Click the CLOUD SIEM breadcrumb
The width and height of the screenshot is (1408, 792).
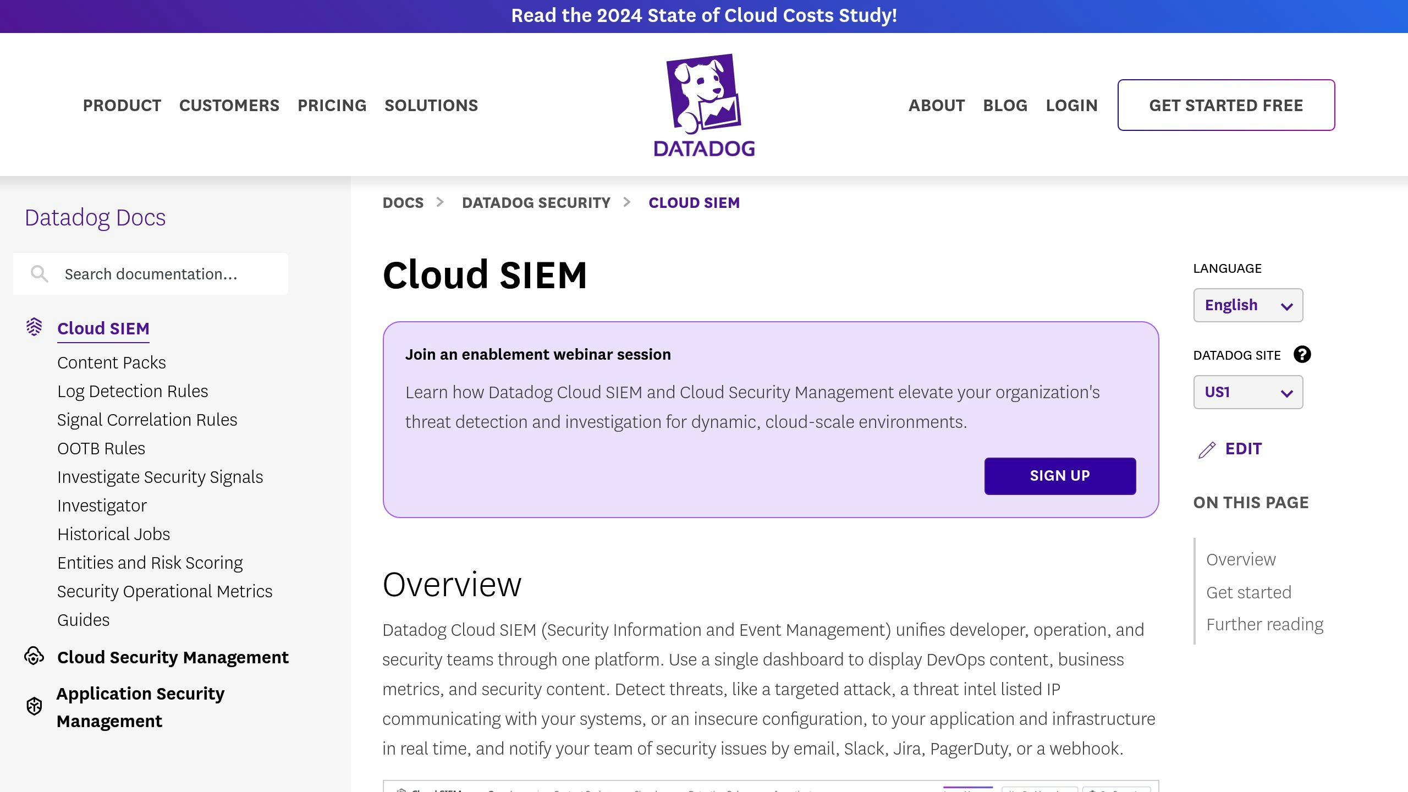point(694,202)
